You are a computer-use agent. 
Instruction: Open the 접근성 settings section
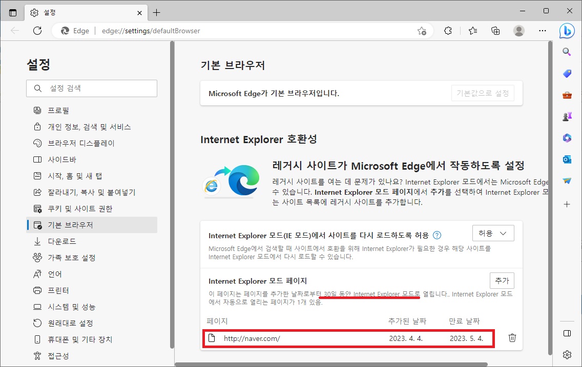tap(92, 356)
